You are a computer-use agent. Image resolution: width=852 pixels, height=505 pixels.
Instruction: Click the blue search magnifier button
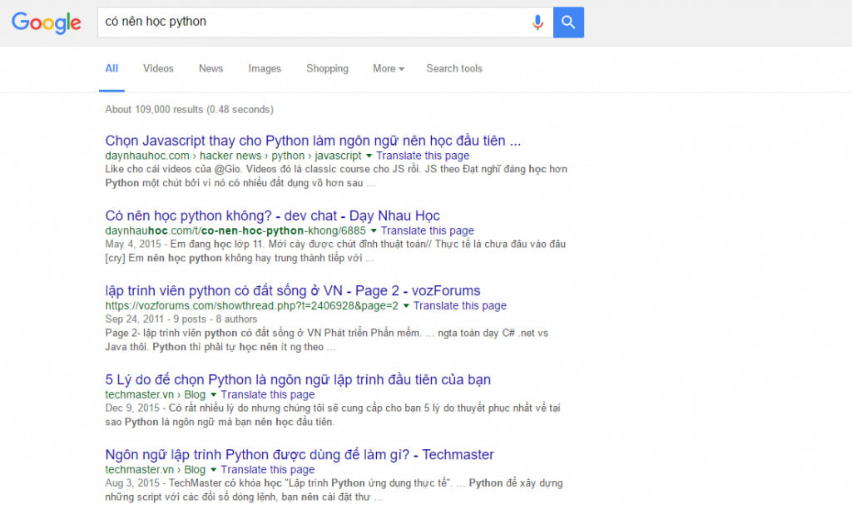click(568, 22)
